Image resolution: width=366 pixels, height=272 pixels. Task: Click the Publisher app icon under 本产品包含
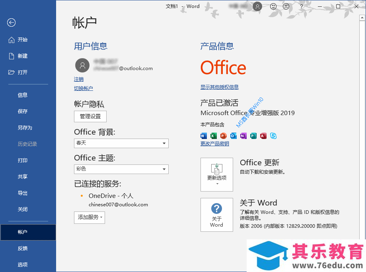pyautogui.click(x=253, y=136)
